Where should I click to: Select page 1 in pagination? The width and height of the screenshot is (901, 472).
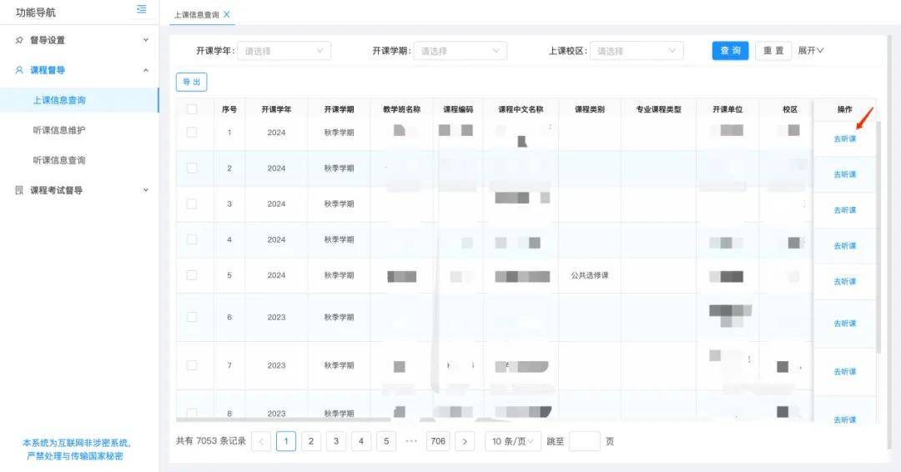point(286,441)
